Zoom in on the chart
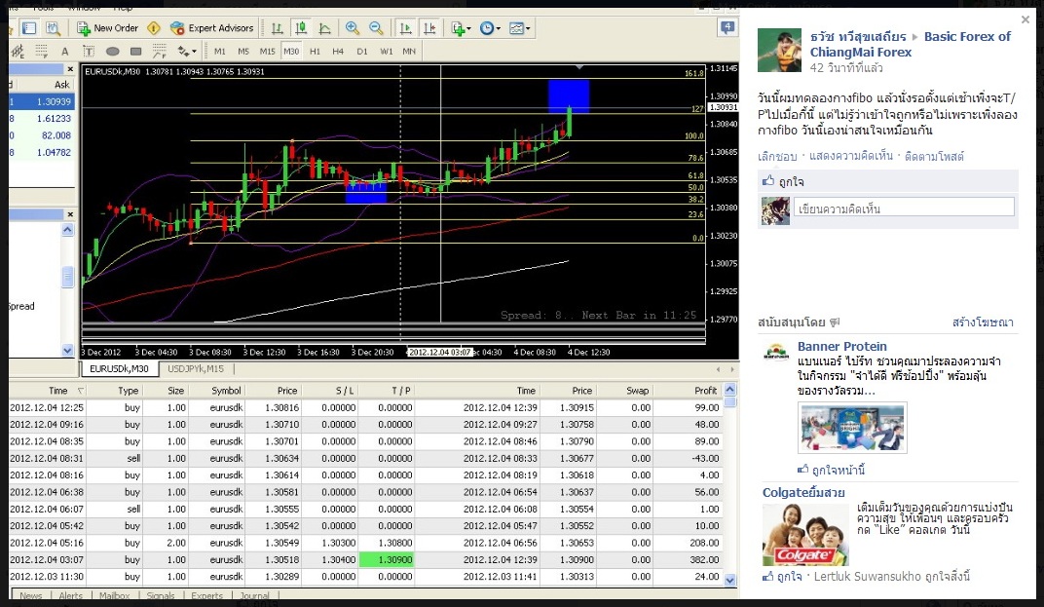1044x607 pixels. tap(353, 28)
